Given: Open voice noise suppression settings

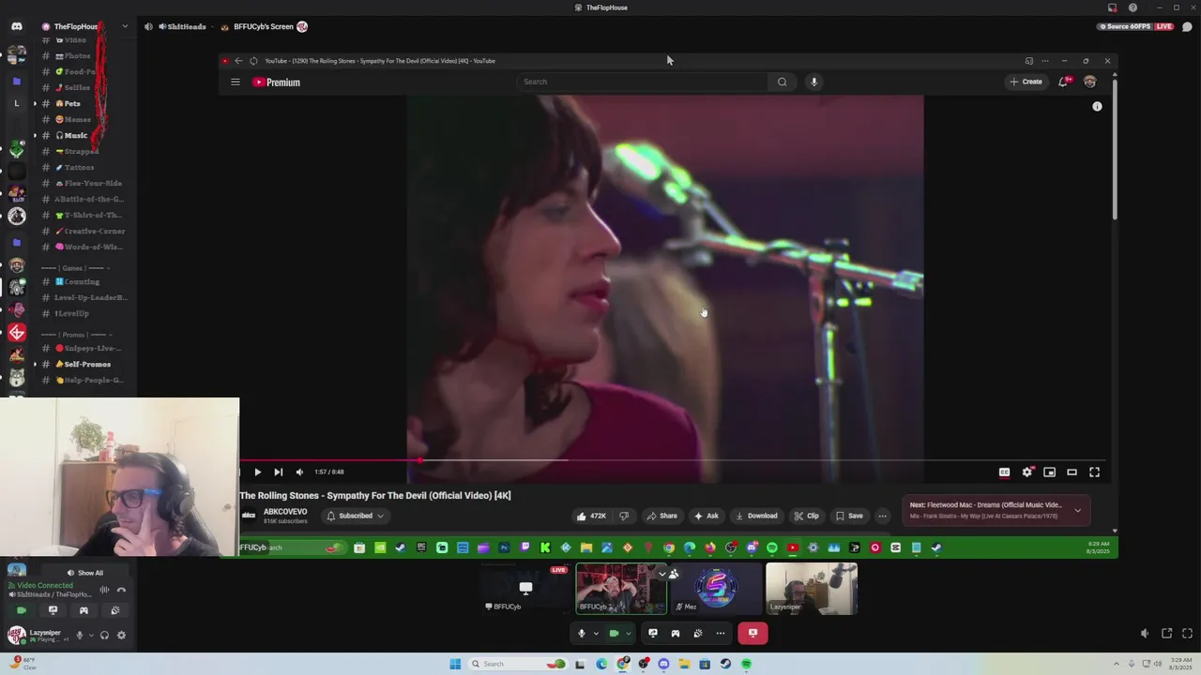Looking at the screenshot, I should tap(104, 590).
